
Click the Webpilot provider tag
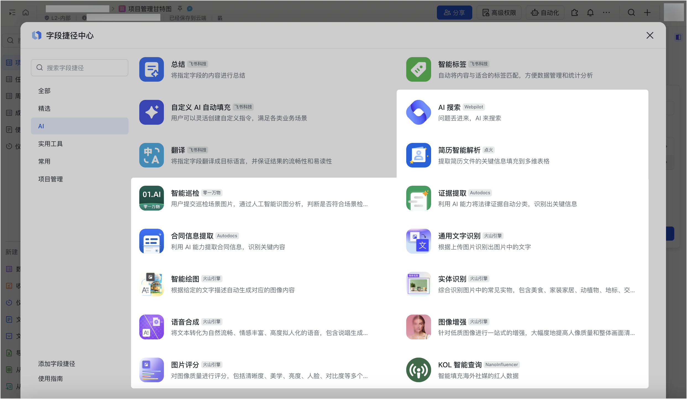474,107
